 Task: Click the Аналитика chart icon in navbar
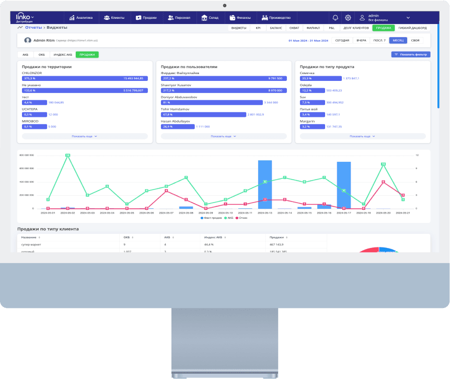click(72, 17)
